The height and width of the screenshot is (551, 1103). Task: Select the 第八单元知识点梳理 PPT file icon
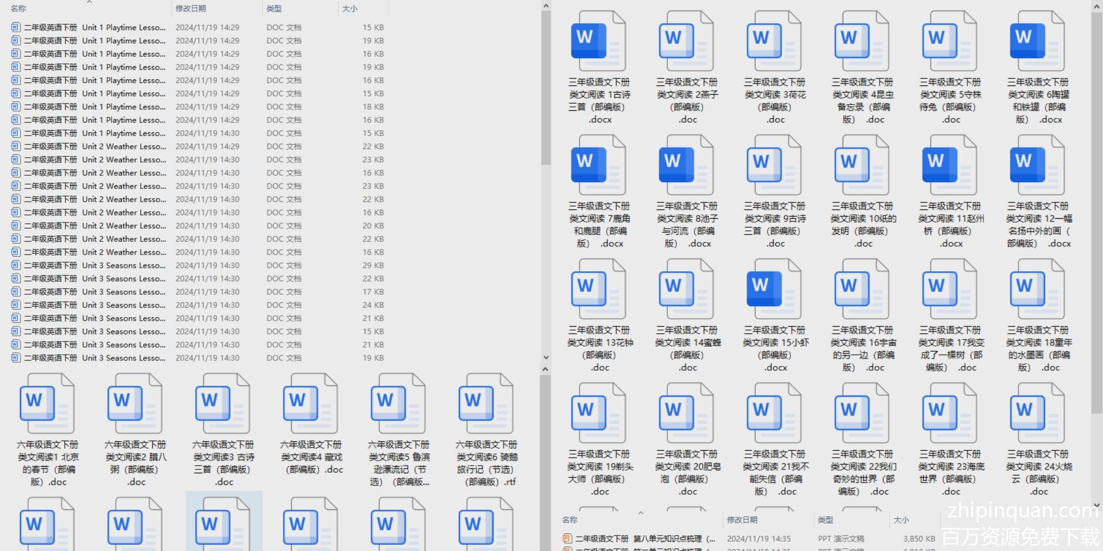pos(567,539)
